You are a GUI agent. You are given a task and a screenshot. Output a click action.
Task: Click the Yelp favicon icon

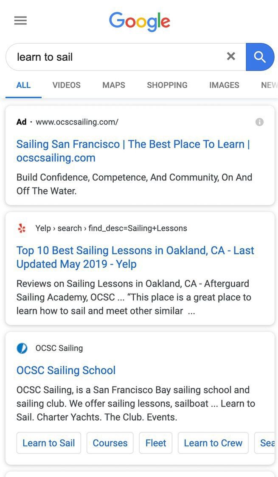point(22,228)
